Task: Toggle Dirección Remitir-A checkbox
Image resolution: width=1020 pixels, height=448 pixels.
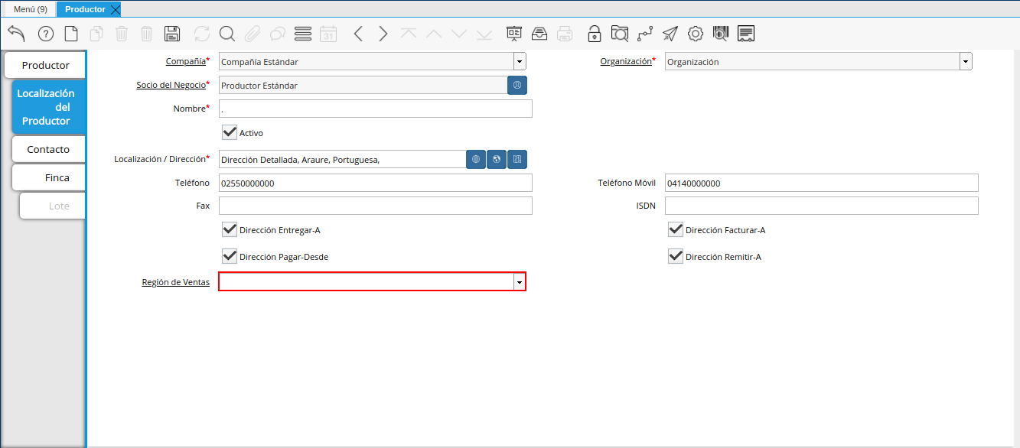Action: pyautogui.click(x=676, y=256)
